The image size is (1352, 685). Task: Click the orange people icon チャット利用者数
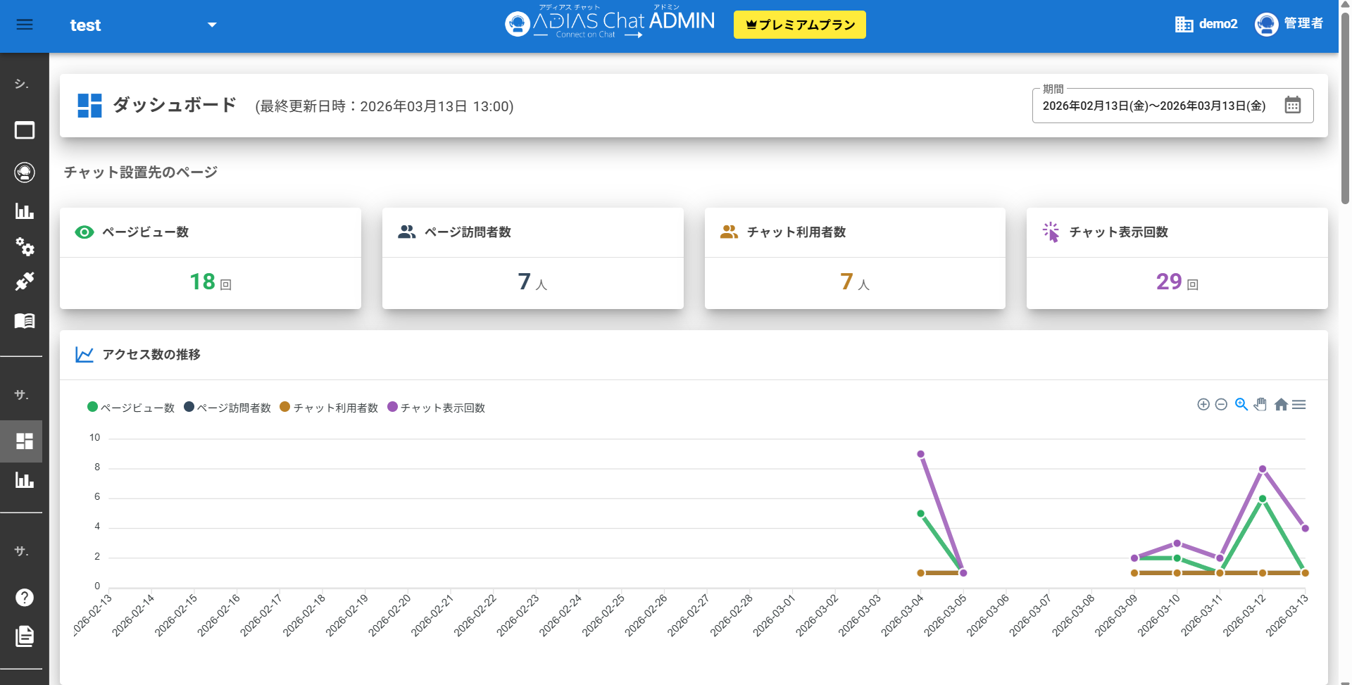pos(729,232)
